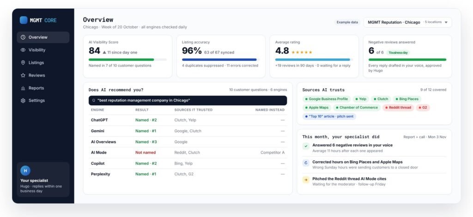Click the red Reddit thread chip
473x217 pixels.
[x=398, y=108]
